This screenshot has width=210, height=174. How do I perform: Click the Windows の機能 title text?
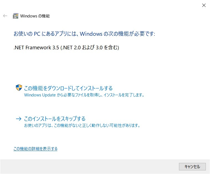pos(35,16)
